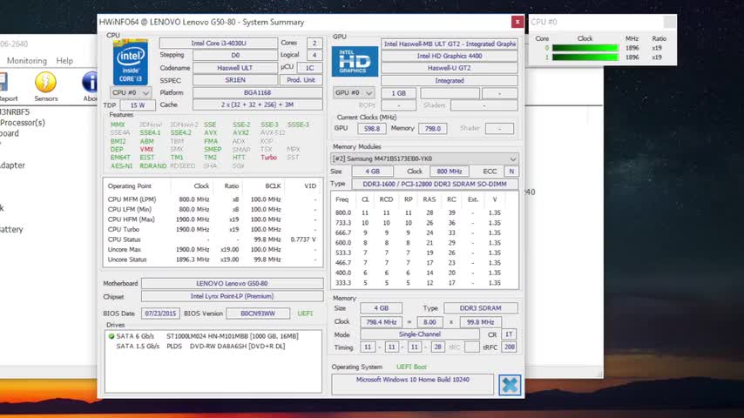Click the Single-Channel memory mode field
744x418 pixels.
419,334
